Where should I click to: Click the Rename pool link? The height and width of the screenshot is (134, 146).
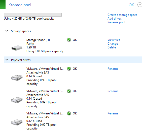coord(116,22)
